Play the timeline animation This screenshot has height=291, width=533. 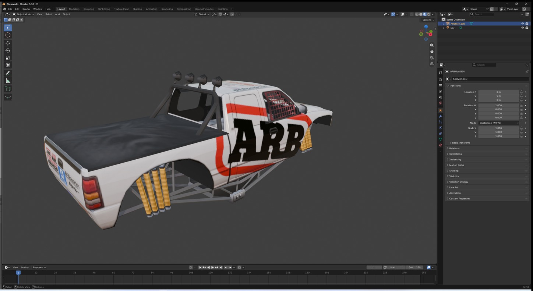tap(212, 267)
